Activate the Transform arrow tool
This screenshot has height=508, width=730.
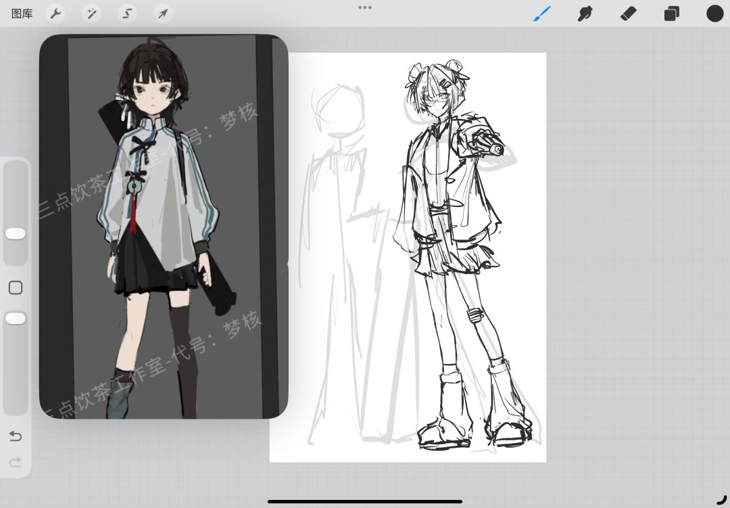[x=163, y=14]
